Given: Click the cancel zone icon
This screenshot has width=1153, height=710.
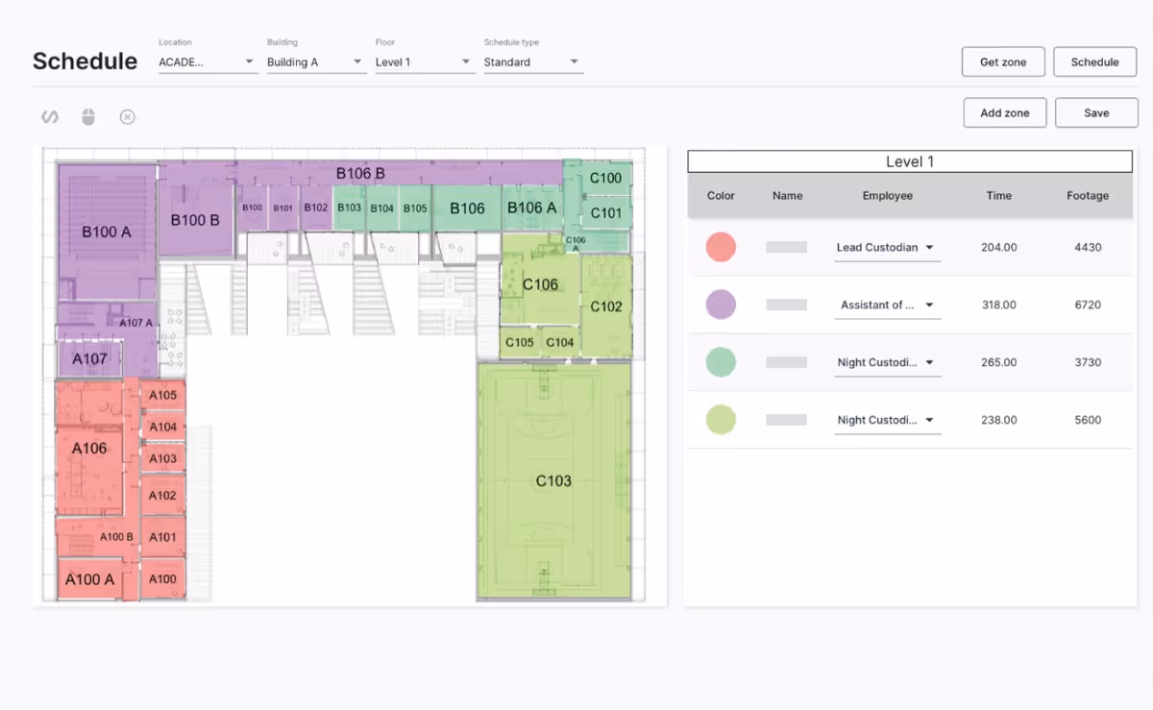Looking at the screenshot, I should pos(128,116).
